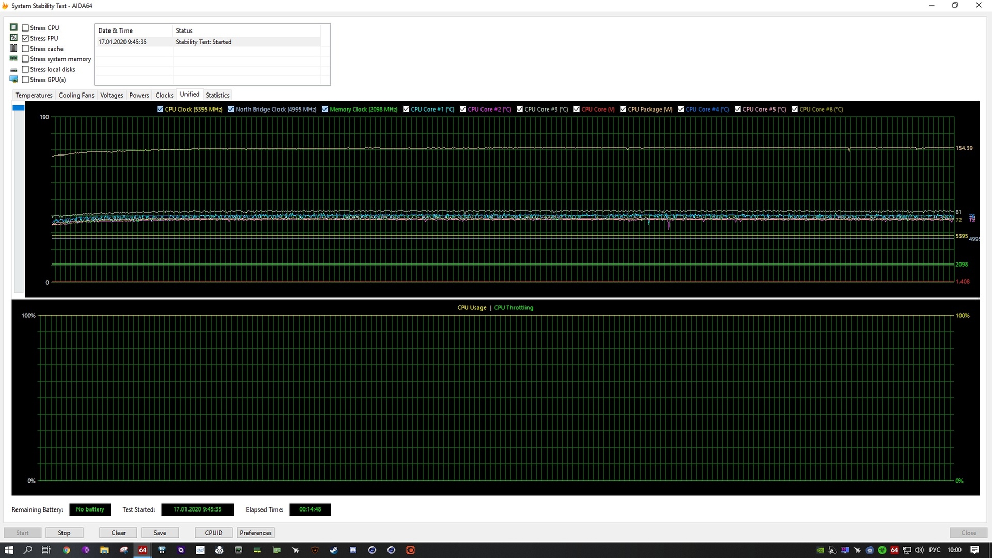Uncheck the Stress FPU option
Screen dimensions: 992x558
[x=25, y=38]
